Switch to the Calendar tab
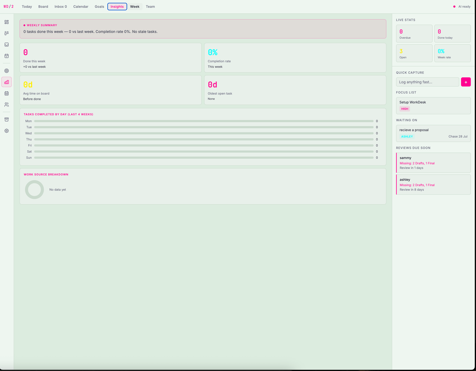Viewport: 476px width, 371px height. click(x=81, y=7)
